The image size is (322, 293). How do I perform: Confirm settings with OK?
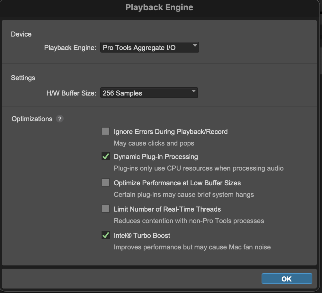pyautogui.click(x=286, y=279)
